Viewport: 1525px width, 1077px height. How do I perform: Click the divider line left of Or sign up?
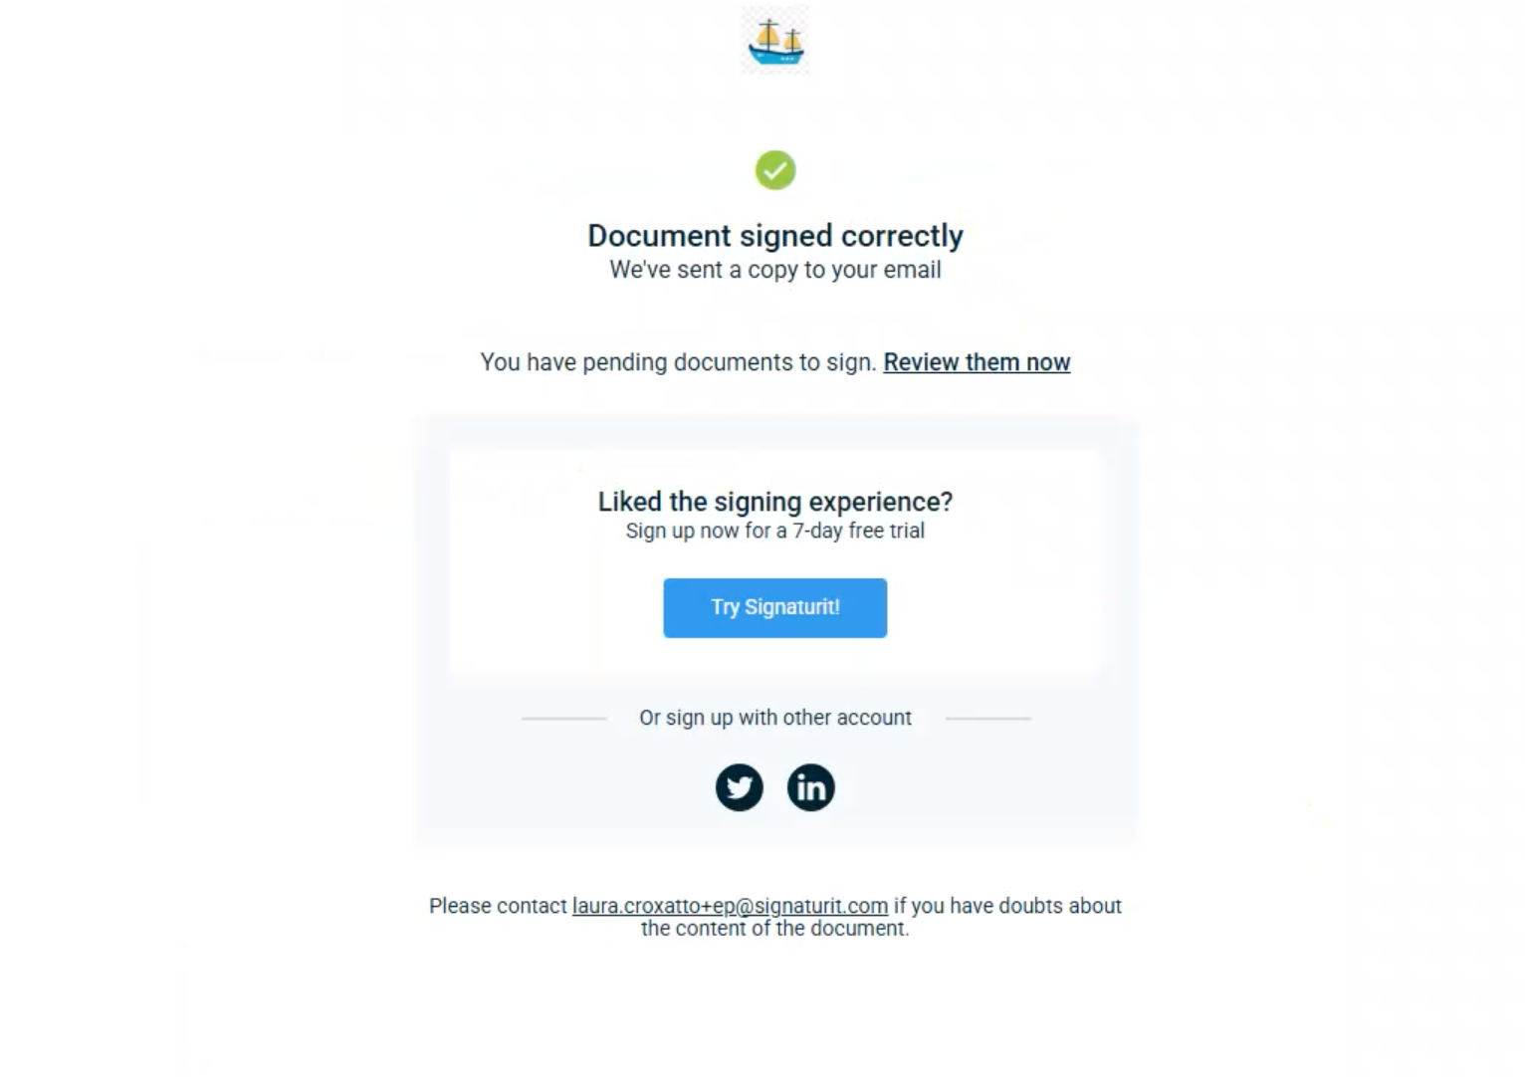coord(563,718)
